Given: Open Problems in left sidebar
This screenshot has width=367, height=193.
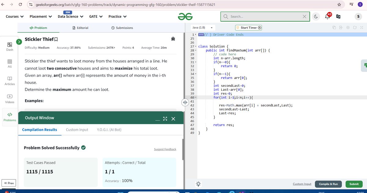Looking at the screenshot, I should click(10, 117).
